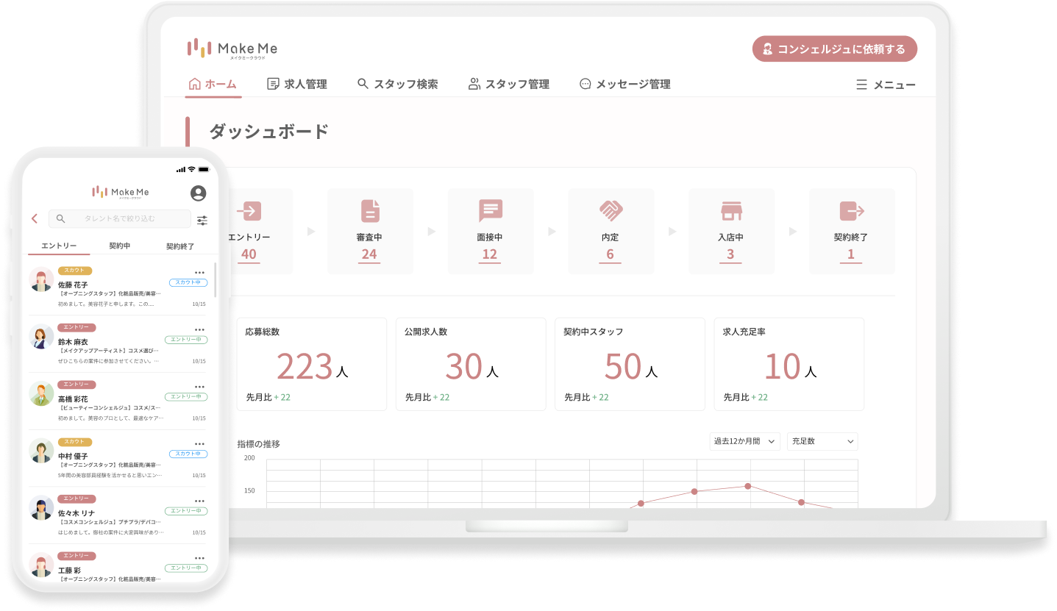Screen dimensions: 1057x611
Task: Open the 求人管理 tab
Action: (x=297, y=85)
